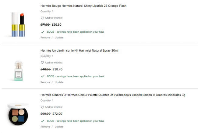This screenshot has width=198, height=133.
Task: Remove the Orange Flash lipstick from basket
Action: [x=45, y=38]
